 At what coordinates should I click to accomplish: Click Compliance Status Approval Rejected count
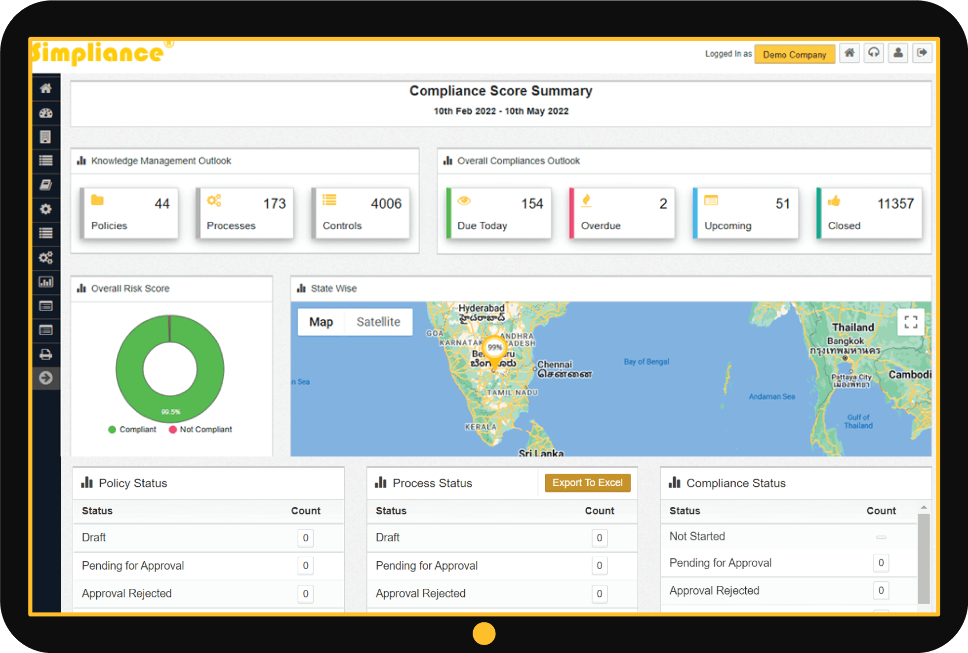click(881, 590)
